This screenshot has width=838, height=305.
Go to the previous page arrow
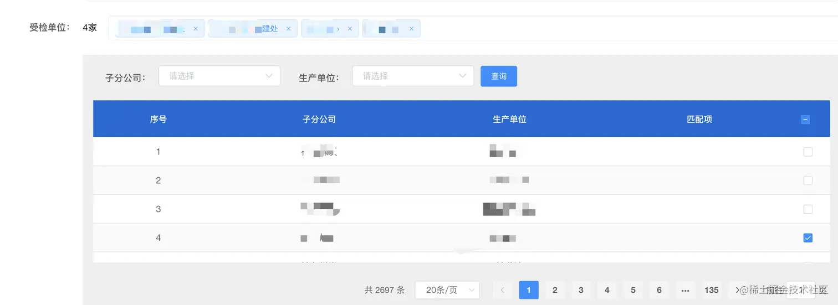coord(503,290)
